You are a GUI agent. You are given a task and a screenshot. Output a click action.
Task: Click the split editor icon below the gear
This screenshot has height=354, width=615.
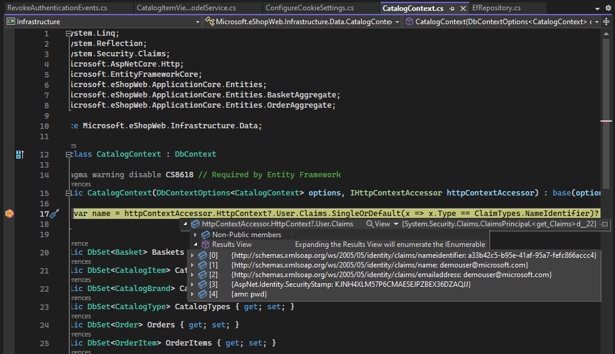pos(607,21)
